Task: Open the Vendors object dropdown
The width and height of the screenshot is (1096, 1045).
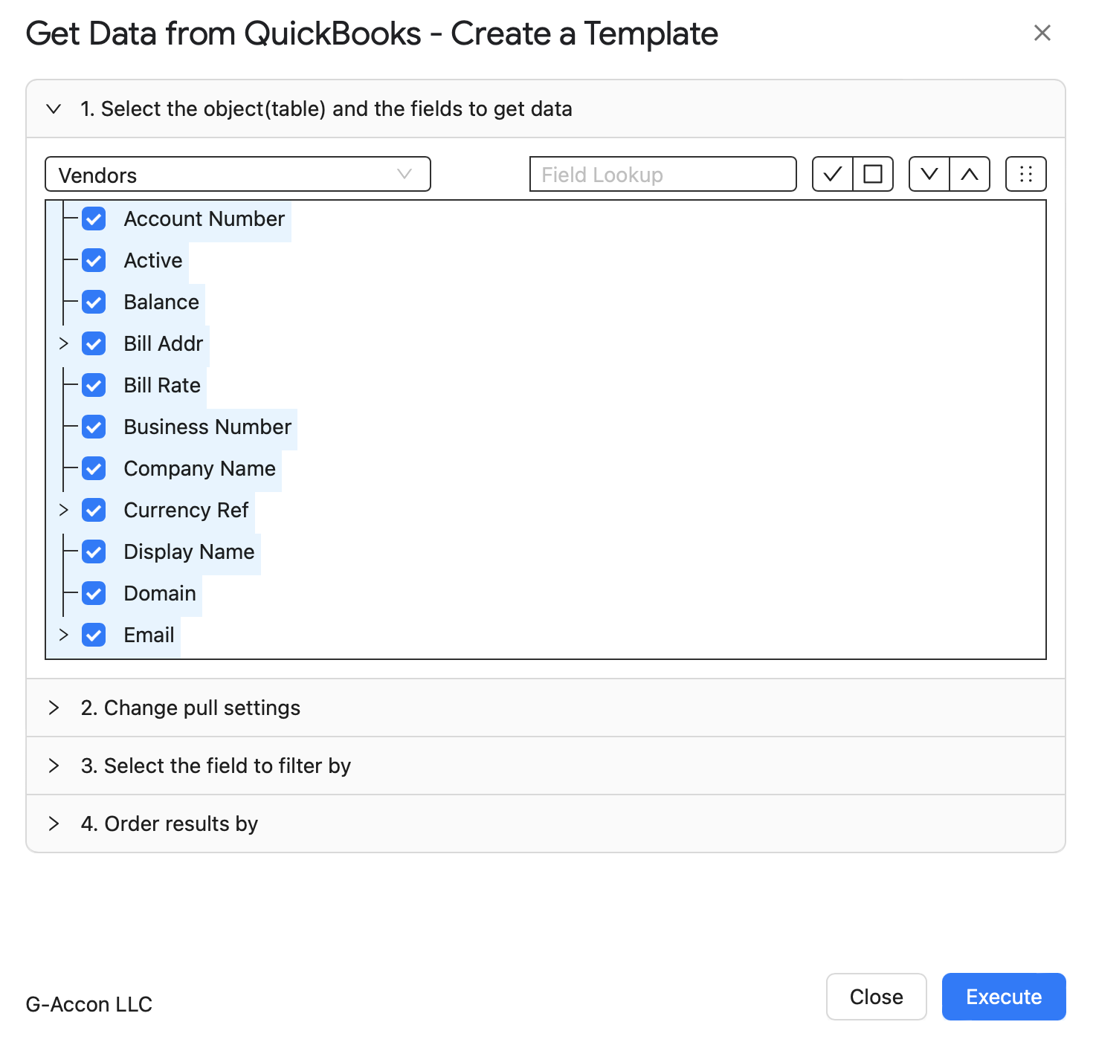Action: coord(238,174)
